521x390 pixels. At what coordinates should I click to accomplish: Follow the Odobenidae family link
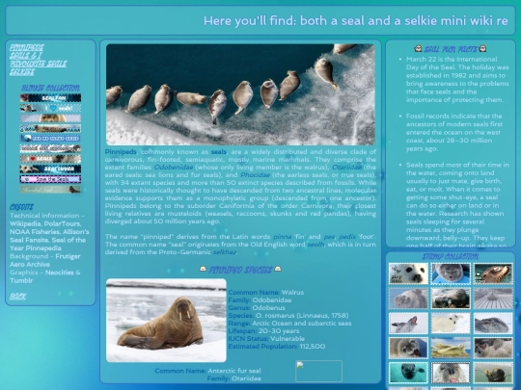tap(174, 168)
